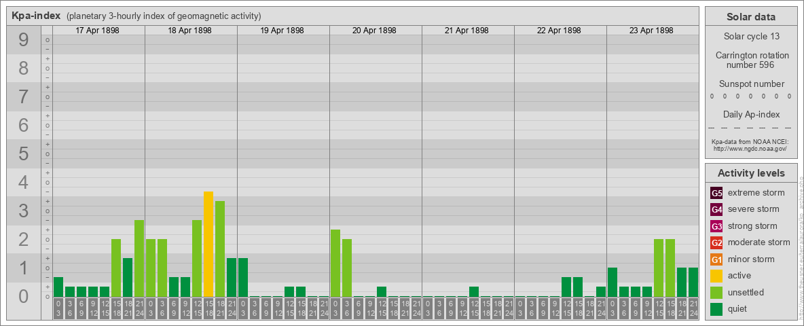Click the 23 Apr 12-15 unsettled bar

click(659, 268)
